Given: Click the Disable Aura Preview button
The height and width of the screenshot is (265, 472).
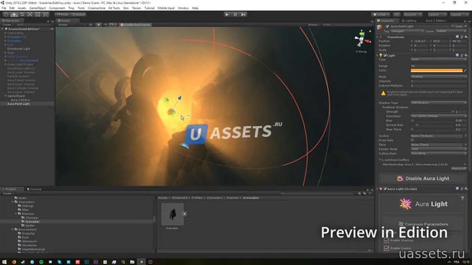Looking at the screenshot, I should 135,25.
